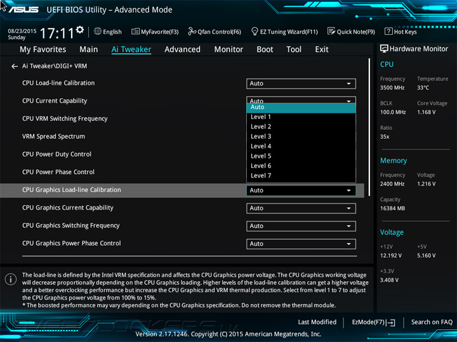Image resolution: width=457 pixels, height=342 pixels.
Task: Click Last Modified at the bottom
Action: [x=317, y=322]
